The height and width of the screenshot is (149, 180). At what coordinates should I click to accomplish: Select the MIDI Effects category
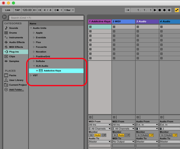[16, 47]
